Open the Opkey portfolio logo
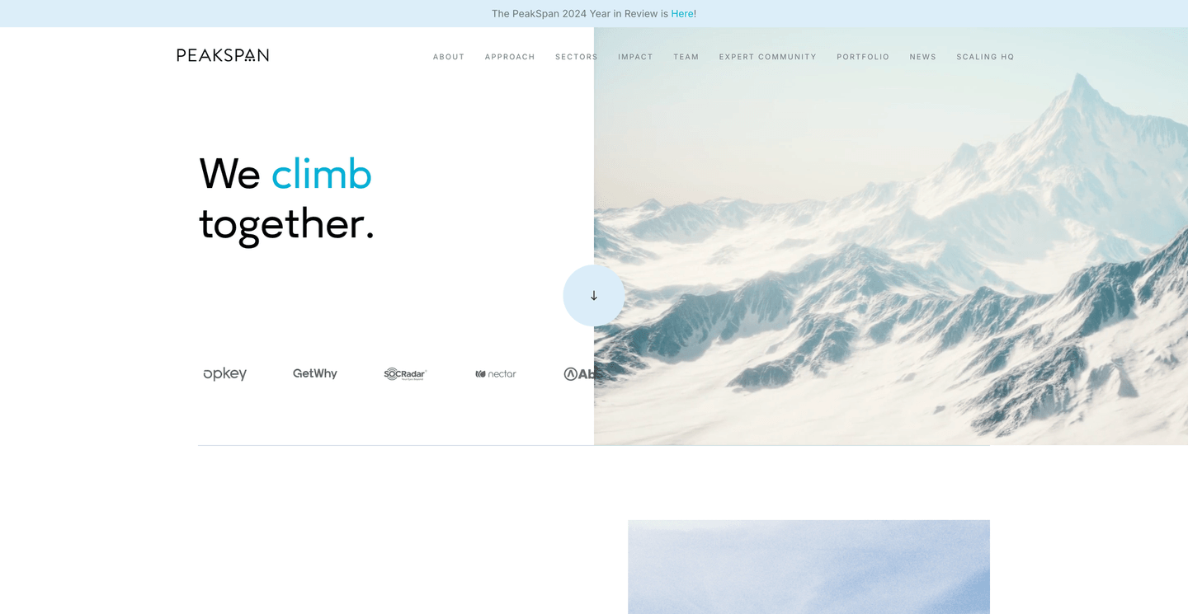Image resolution: width=1188 pixels, height=614 pixels. [x=225, y=373]
